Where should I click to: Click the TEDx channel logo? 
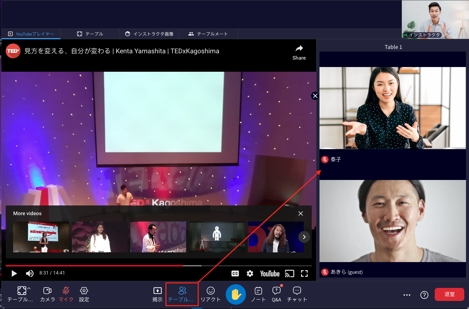pos(13,51)
